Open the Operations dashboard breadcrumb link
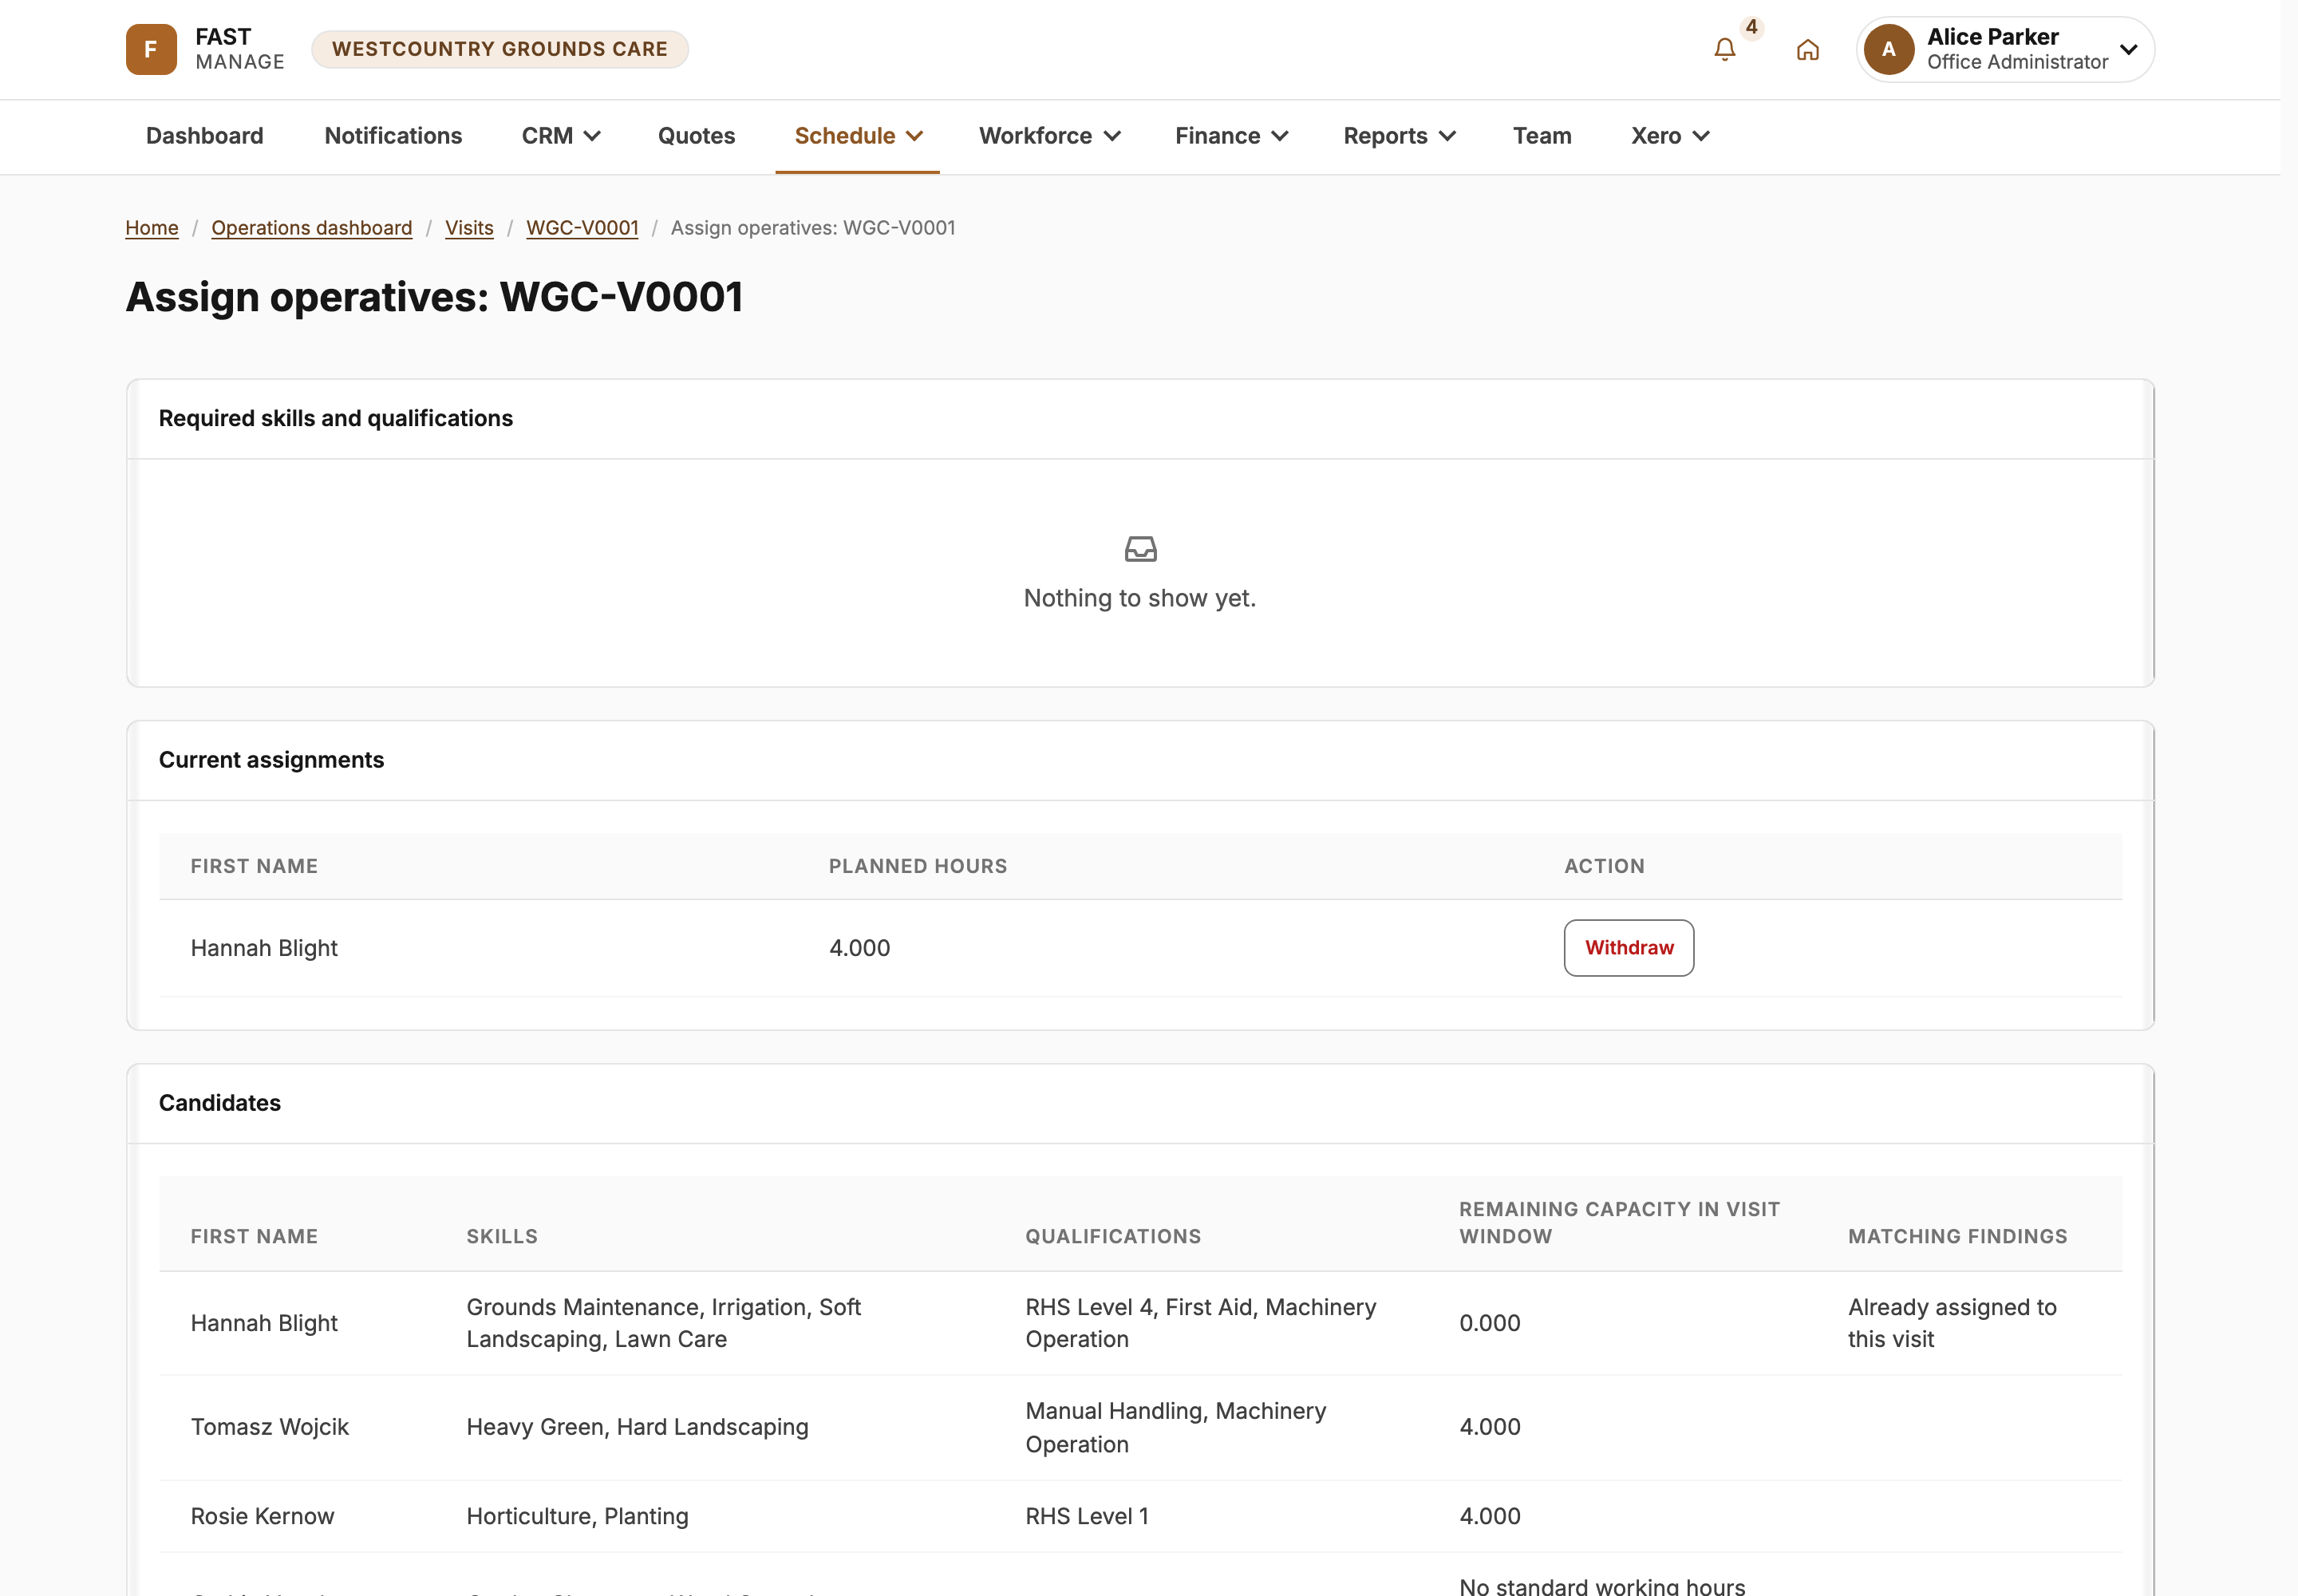Image resolution: width=2298 pixels, height=1596 pixels. pyautogui.click(x=312, y=228)
